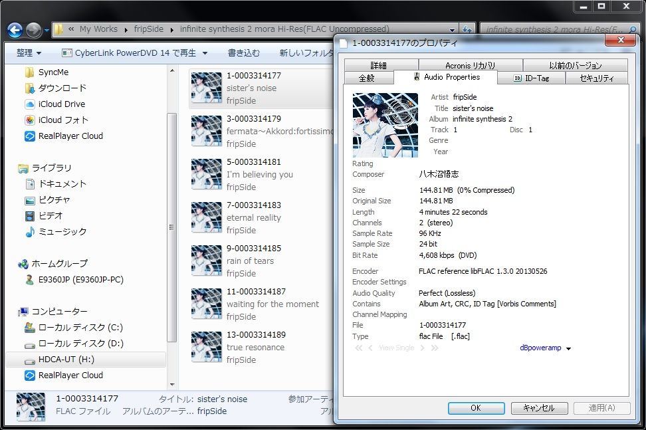Click the キャンセル button
This screenshot has width=646, height=430.
[x=539, y=408]
